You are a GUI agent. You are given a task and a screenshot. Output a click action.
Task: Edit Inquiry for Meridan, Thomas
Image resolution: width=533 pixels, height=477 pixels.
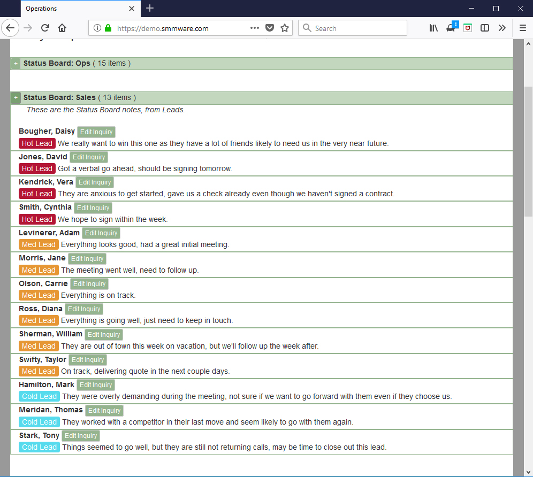click(x=104, y=410)
